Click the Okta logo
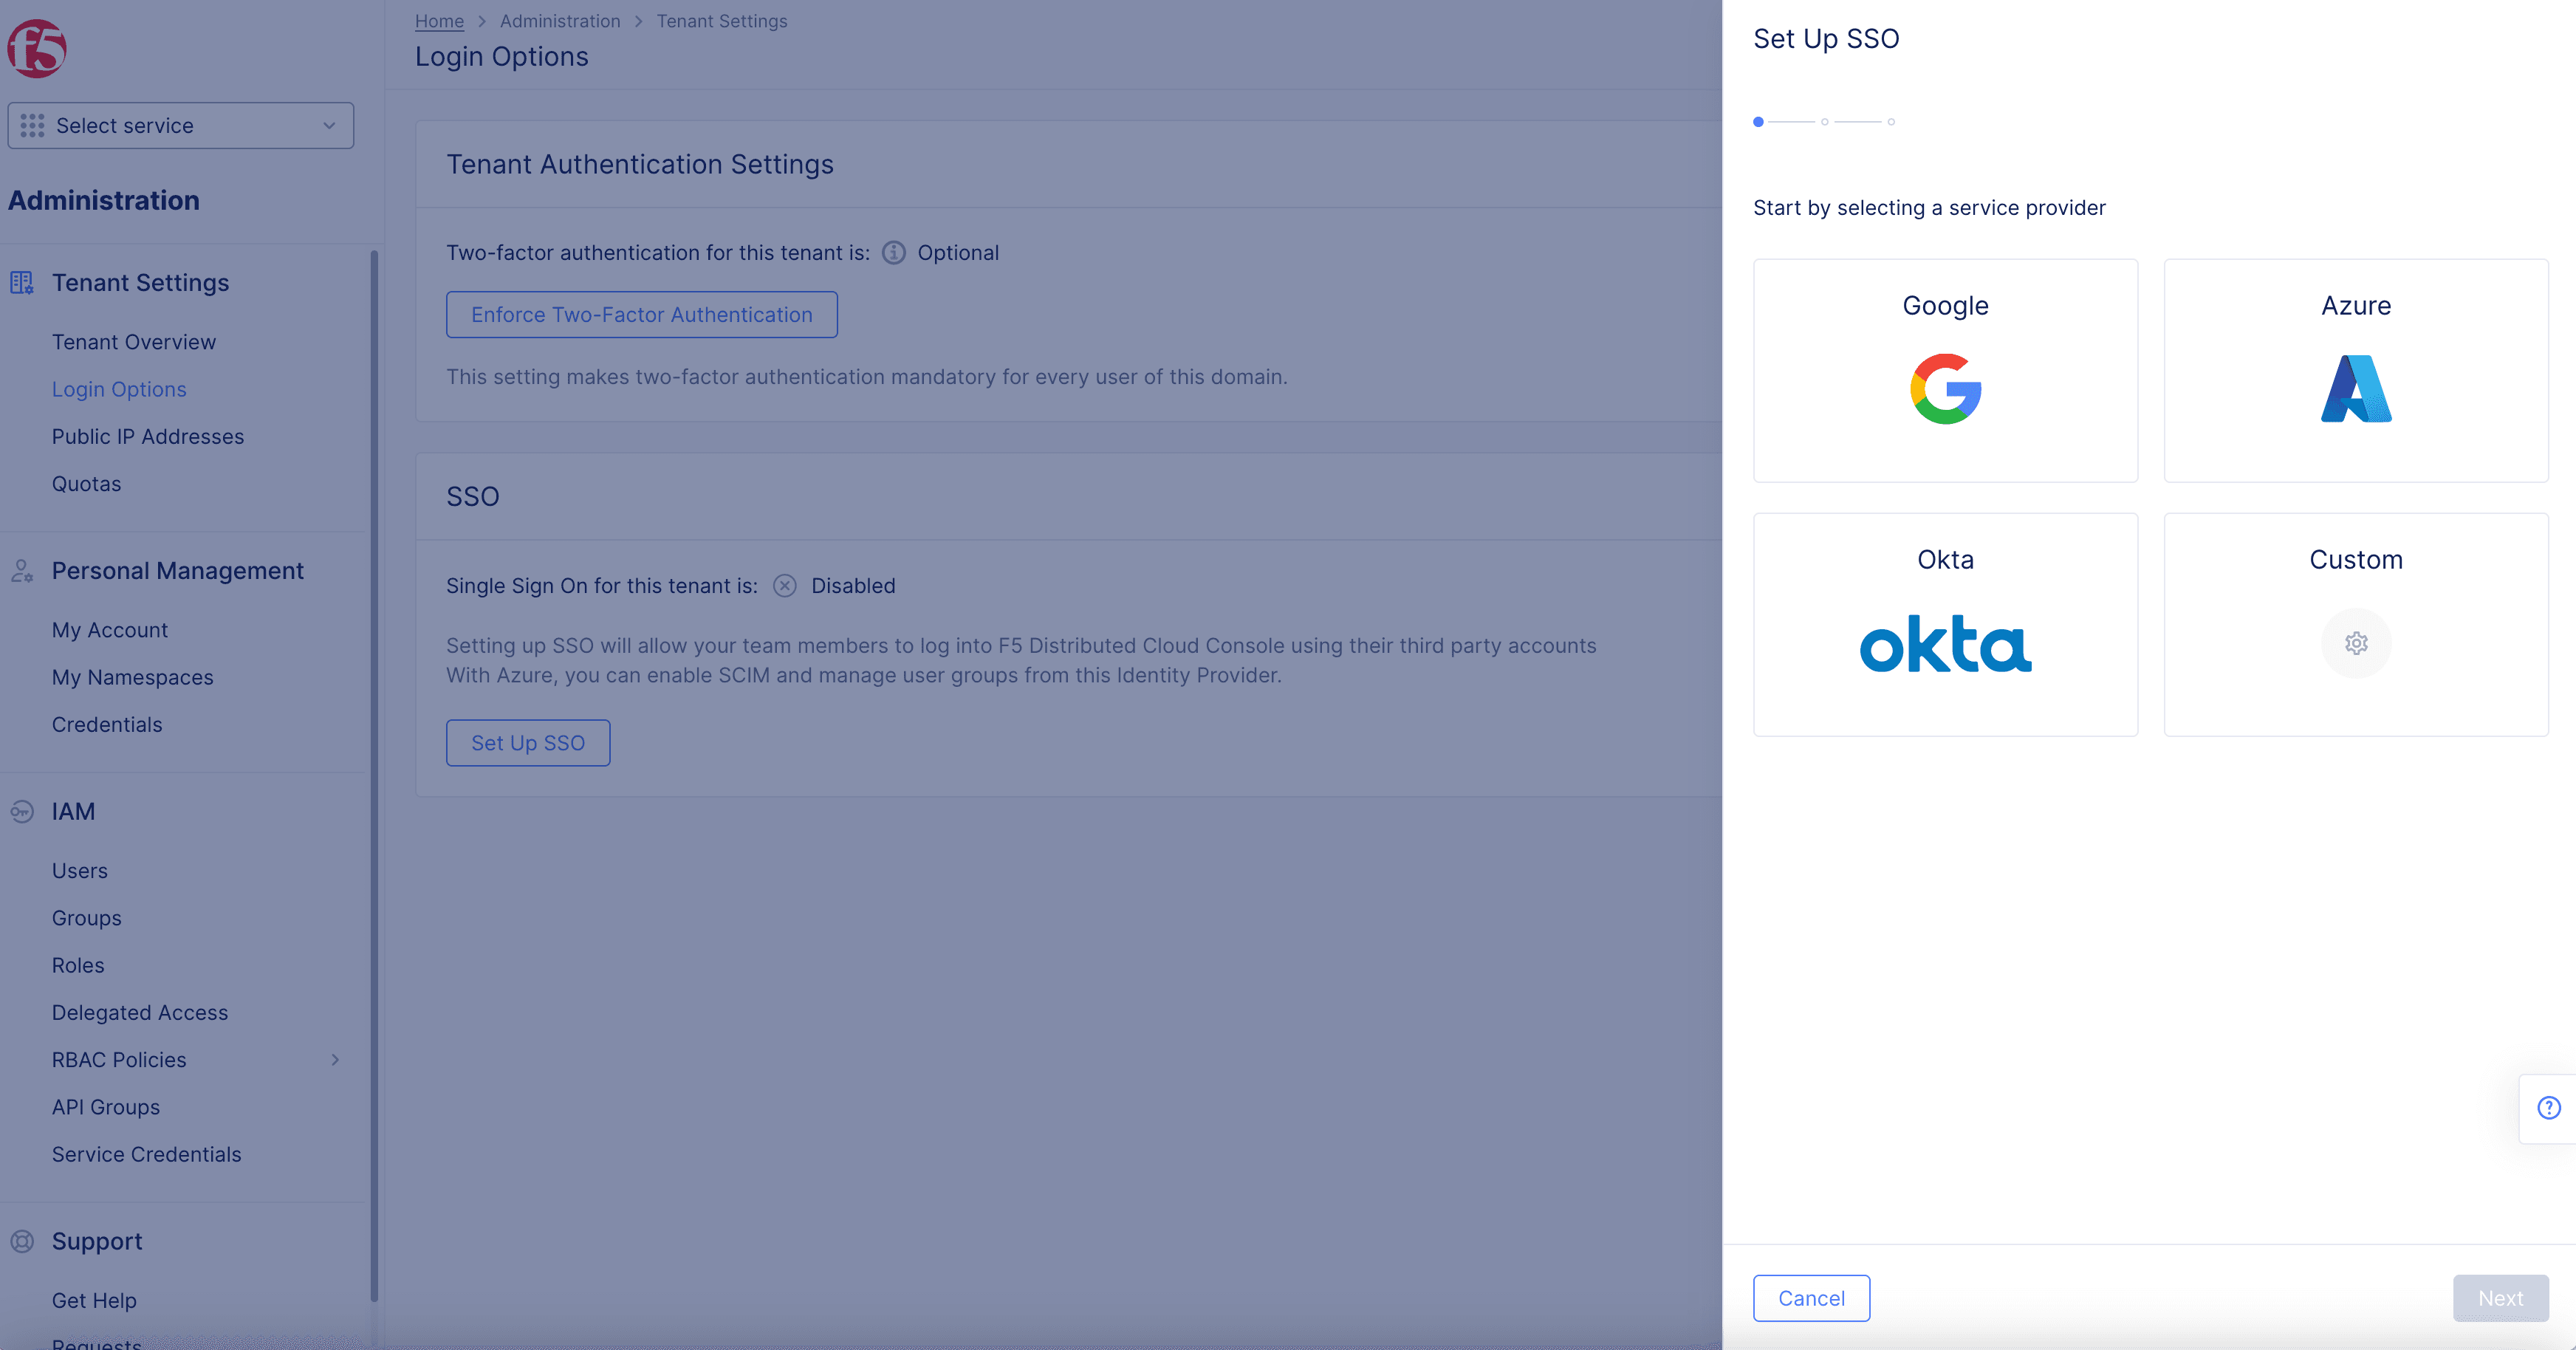Viewport: 2576px width, 1350px height. click(x=1946, y=644)
